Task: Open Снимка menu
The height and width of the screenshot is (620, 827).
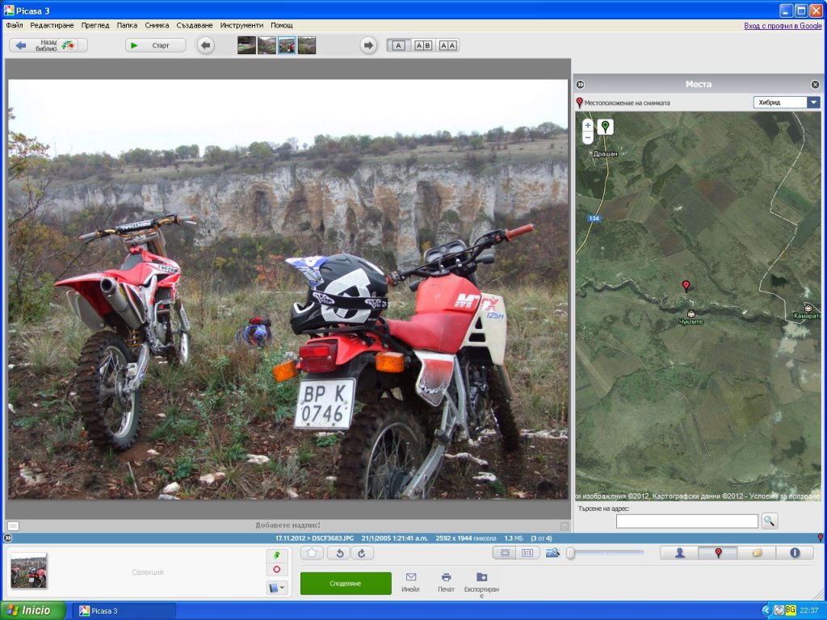Action: [x=157, y=25]
